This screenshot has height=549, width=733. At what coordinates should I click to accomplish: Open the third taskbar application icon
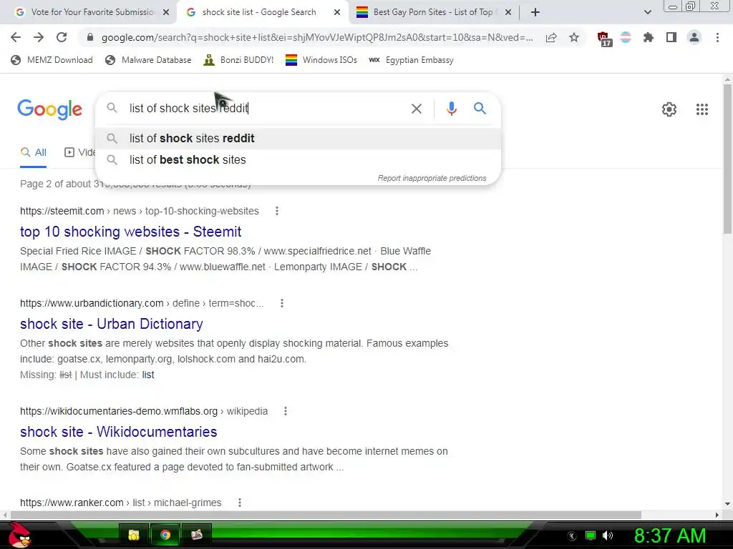(x=197, y=535)
